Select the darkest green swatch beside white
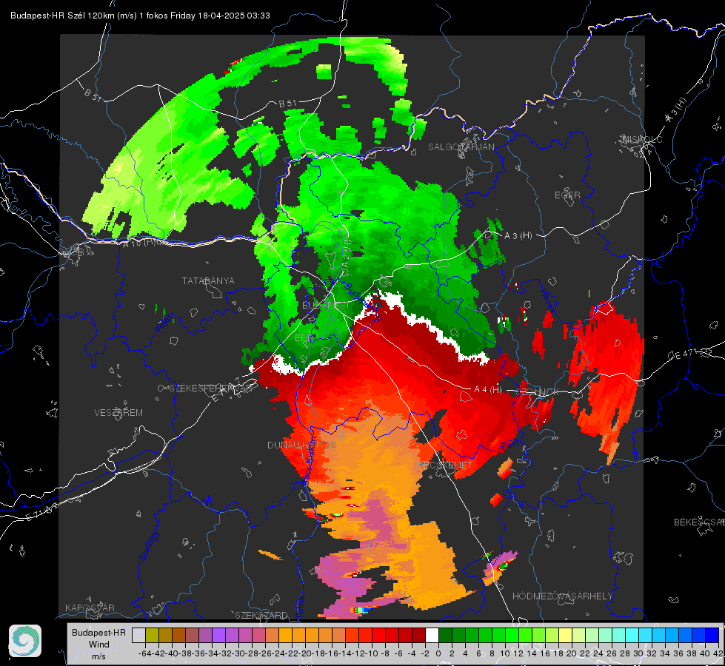 [x=445, y=635]
